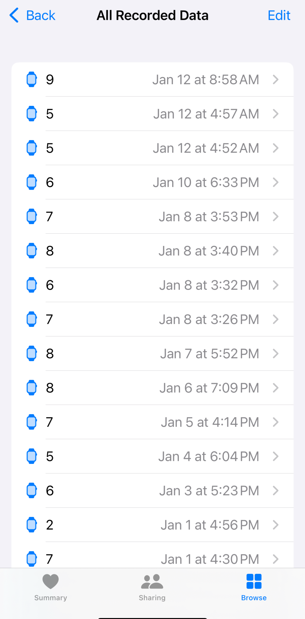Tap the watch icon for Jan 1 4:56 PM entry

(32, 525)
